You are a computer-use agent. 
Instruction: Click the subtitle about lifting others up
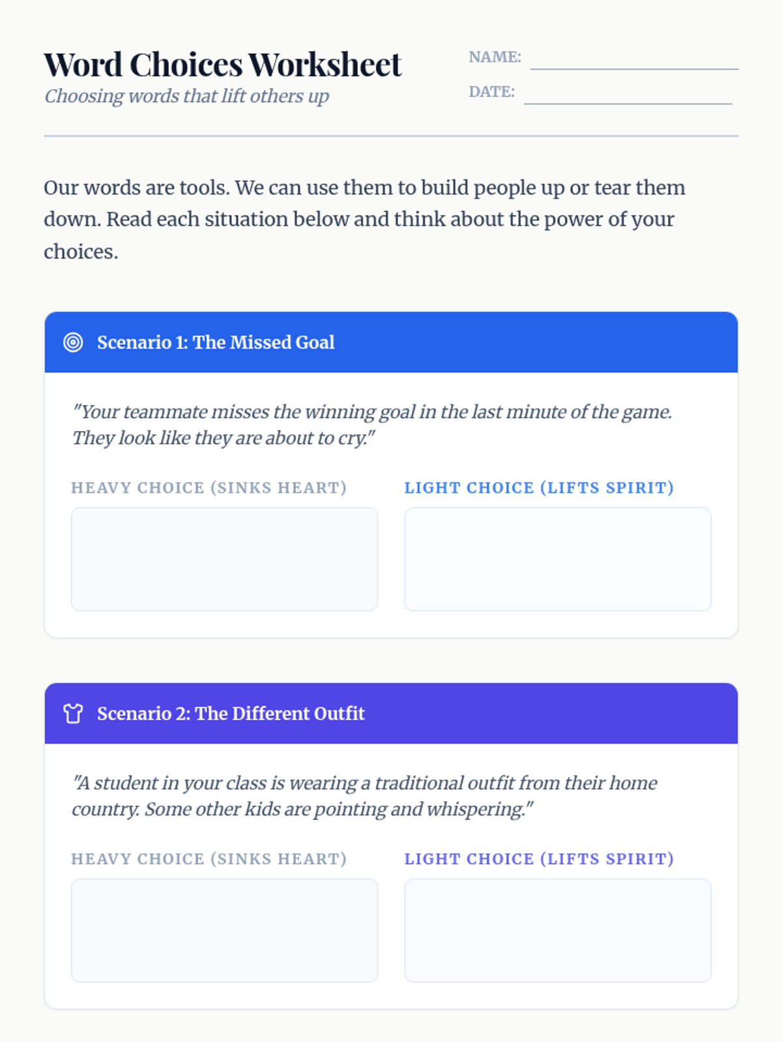[x=186, y=96]
